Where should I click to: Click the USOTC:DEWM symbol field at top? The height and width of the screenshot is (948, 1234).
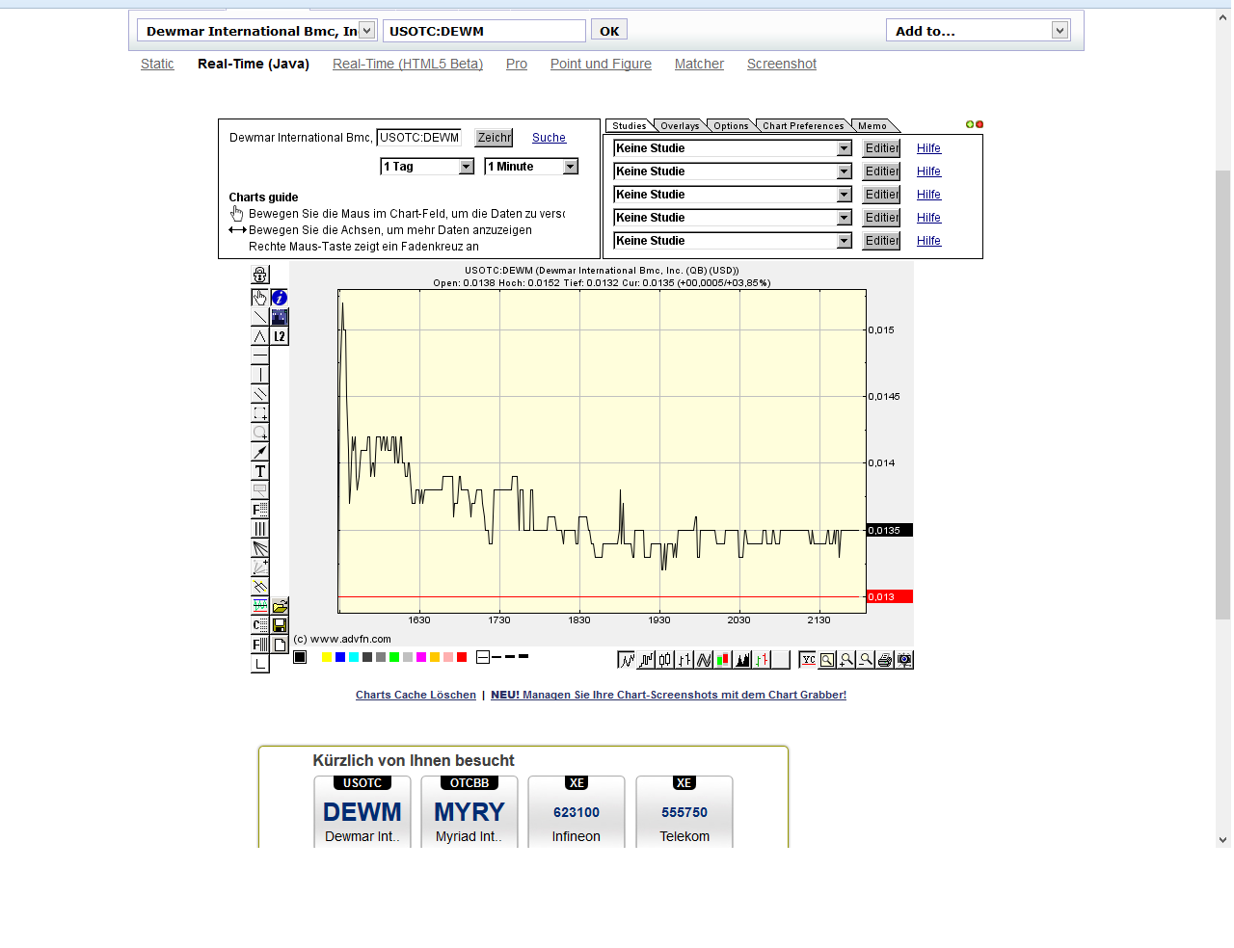484,31
